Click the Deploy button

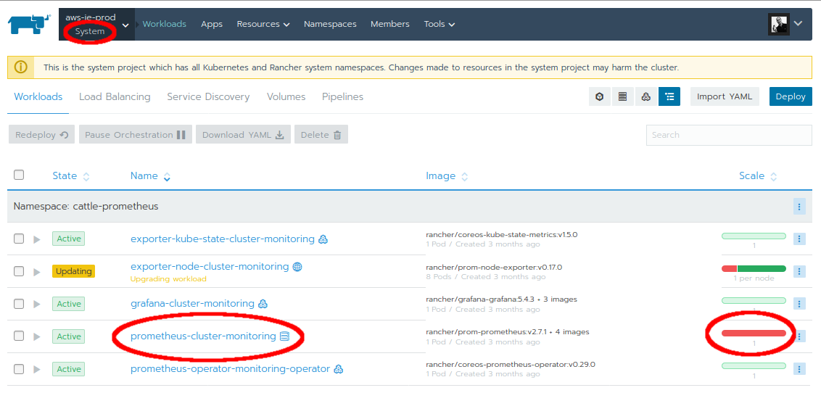[x=791, y=97]
